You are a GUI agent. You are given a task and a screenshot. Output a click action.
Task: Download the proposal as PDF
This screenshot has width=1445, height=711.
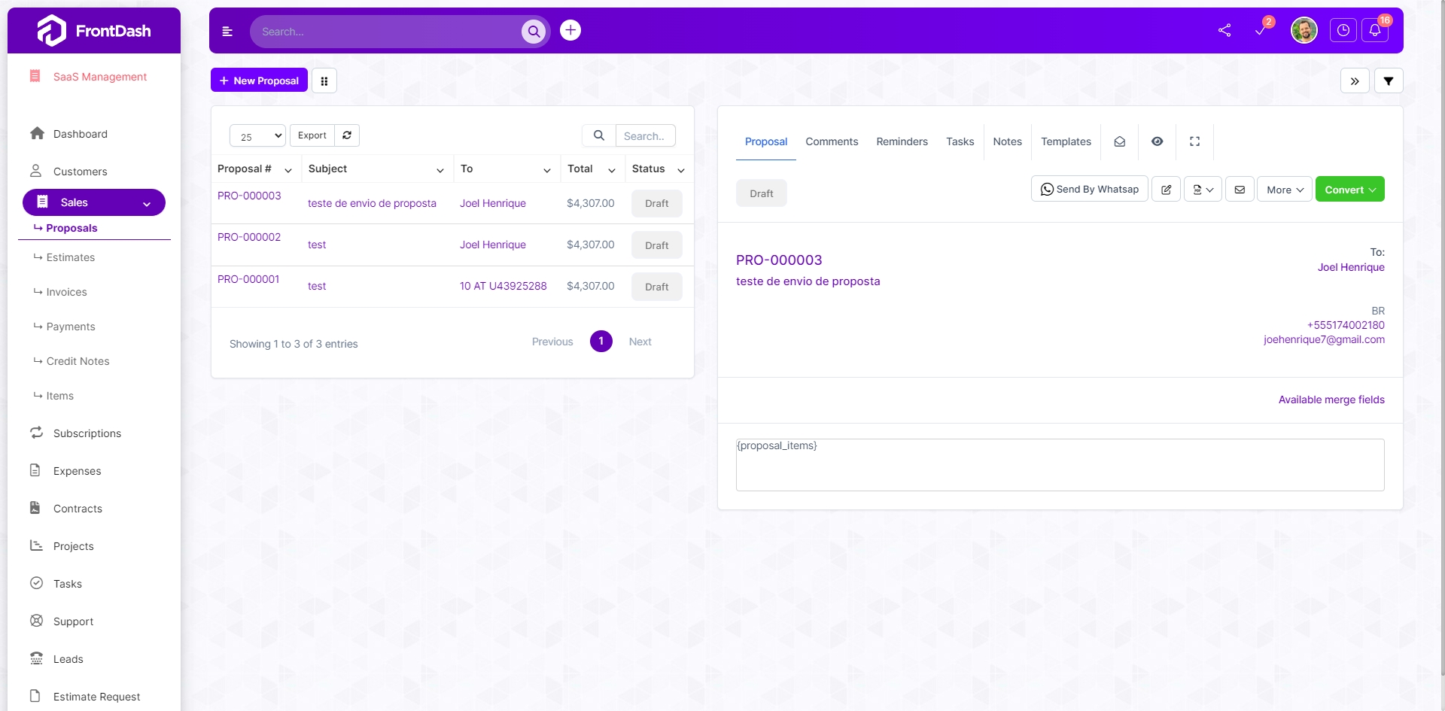click(x=1203, y=189)
